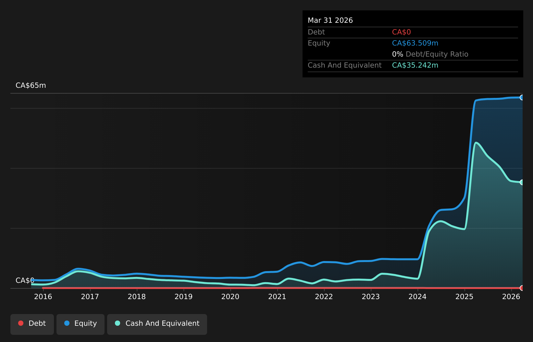This screenshot has height=342, width=533.
Task: Toggle Cash And Equivalent legend button
Action: (x=157, y=324)
